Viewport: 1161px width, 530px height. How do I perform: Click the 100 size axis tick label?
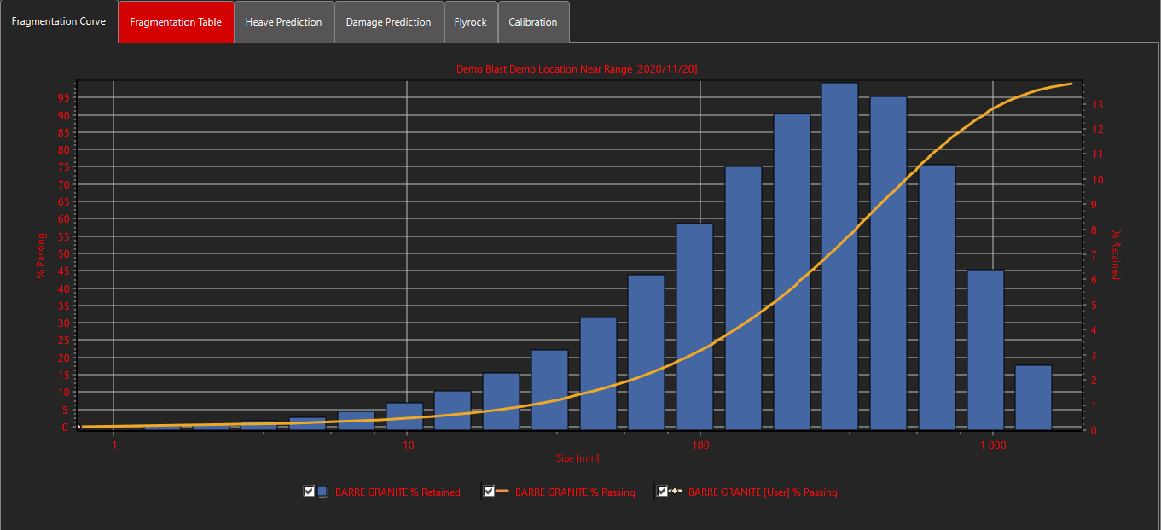point(700,446)
